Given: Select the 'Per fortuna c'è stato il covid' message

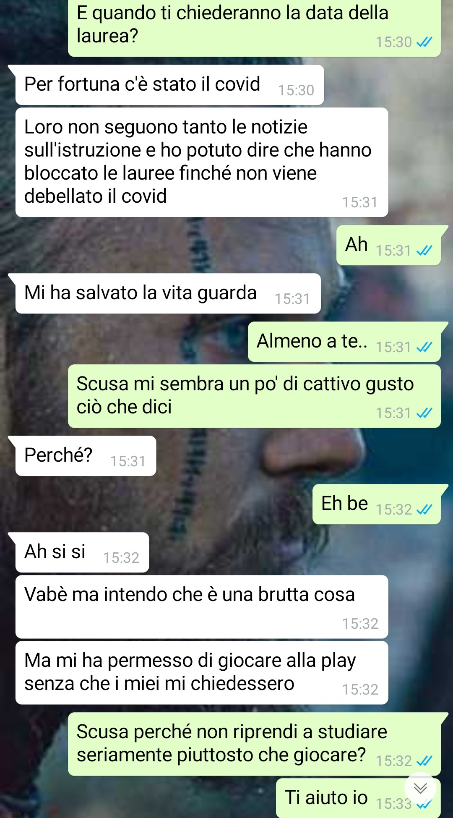Looking at the screenshot, I should click(x=169, y=85).
